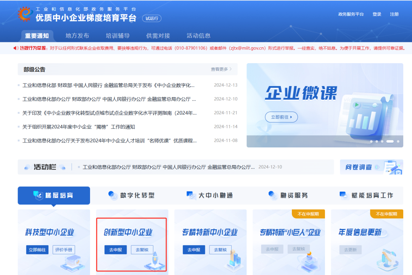Select the active carousel indicator dot

(389, 141)
